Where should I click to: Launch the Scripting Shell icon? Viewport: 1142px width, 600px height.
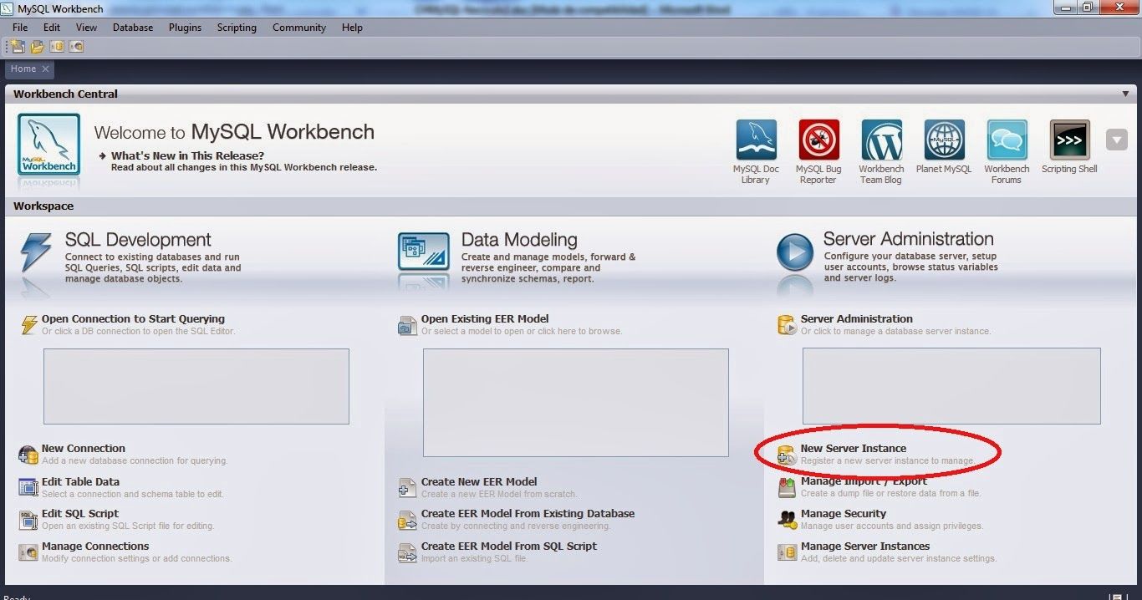pos(1069,140)
